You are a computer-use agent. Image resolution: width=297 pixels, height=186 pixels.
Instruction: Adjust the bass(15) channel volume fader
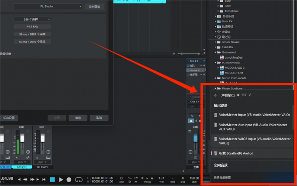[x=22, y=138]
